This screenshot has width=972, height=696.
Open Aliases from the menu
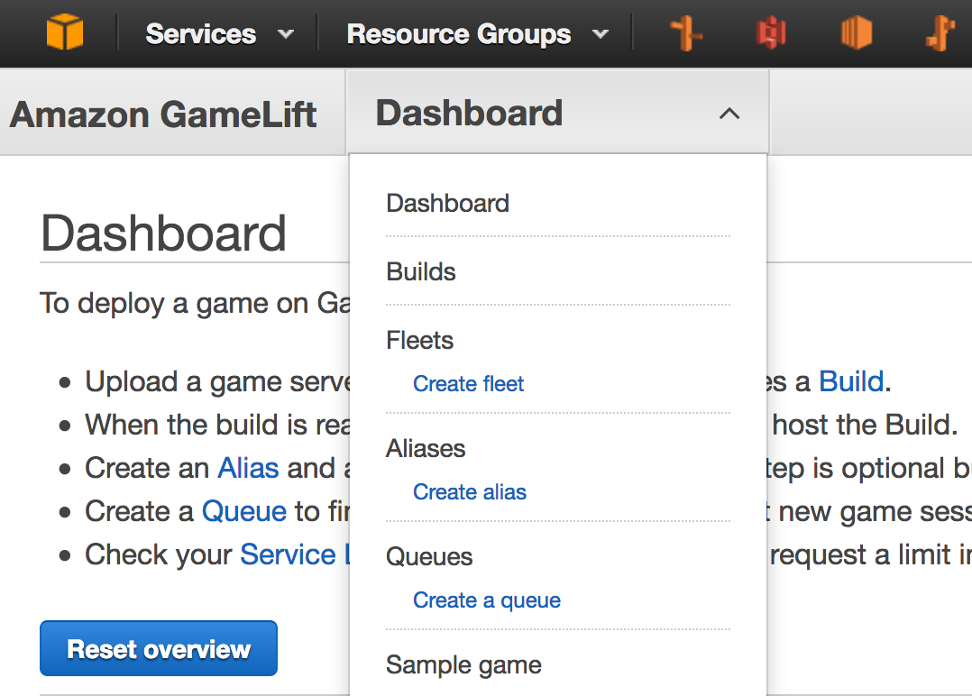point(426,448)
